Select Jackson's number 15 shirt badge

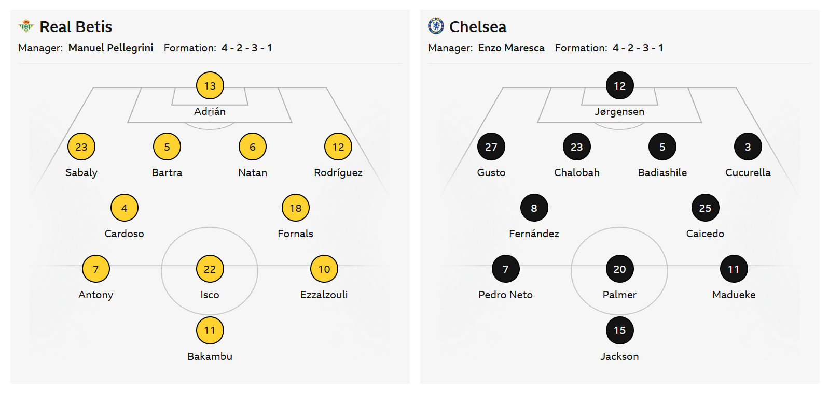(x=619, y=330)
